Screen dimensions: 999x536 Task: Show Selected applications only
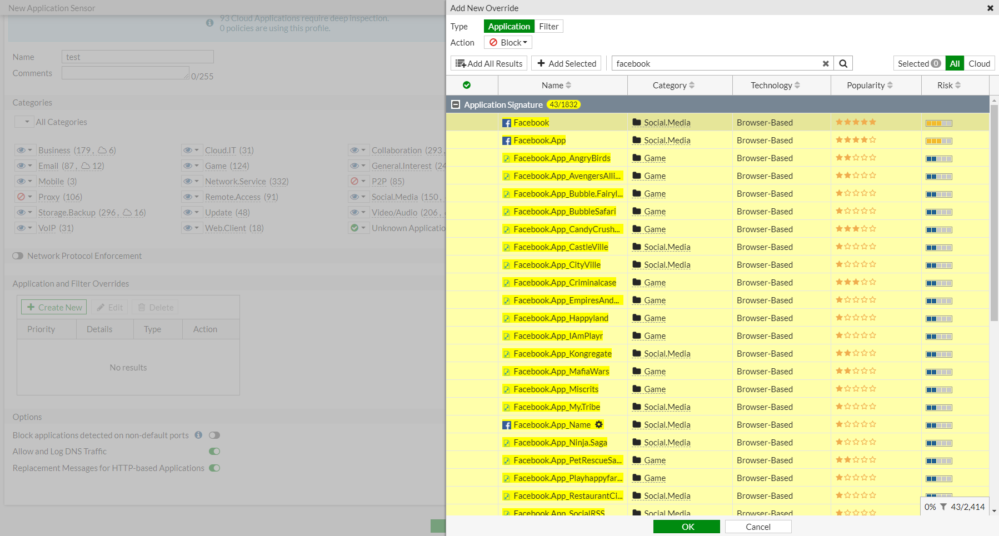pyautogui.click(x=919, y=63)
